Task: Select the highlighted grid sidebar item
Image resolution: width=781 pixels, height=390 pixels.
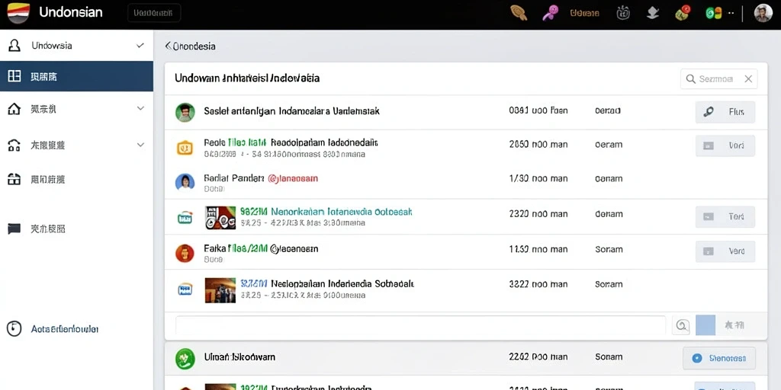Action: [77, 76]
